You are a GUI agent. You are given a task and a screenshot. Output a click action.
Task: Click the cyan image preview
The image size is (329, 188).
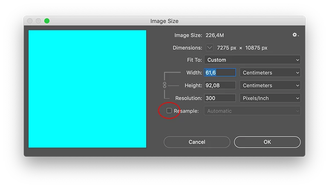87,89
